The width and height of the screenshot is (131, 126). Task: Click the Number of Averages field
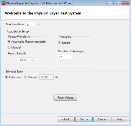(x=65, y=57)
